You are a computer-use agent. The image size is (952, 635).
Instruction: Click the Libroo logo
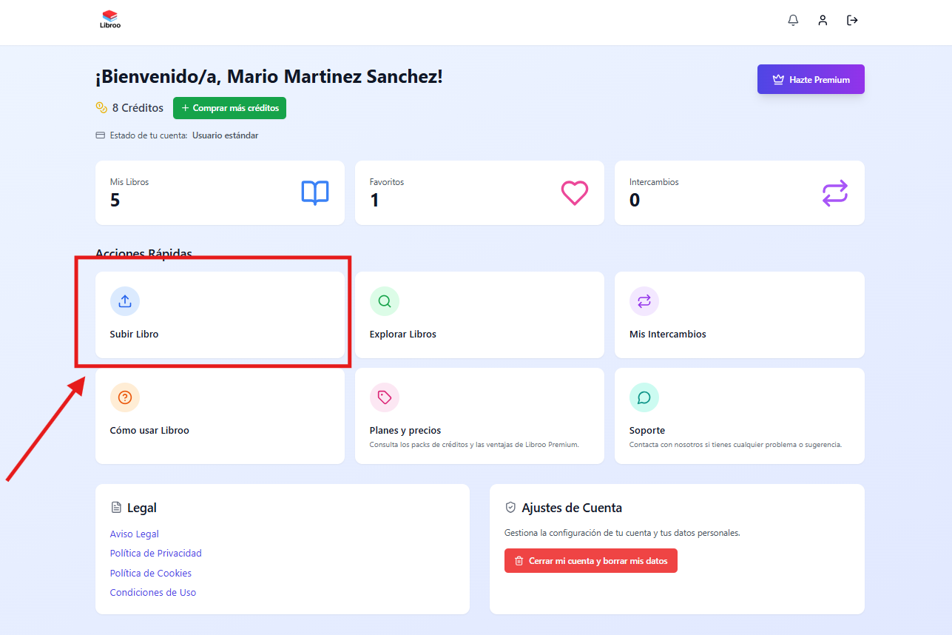click(110, 19)
